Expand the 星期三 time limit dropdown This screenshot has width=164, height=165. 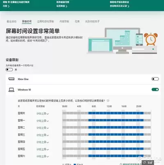coord(43,135)
